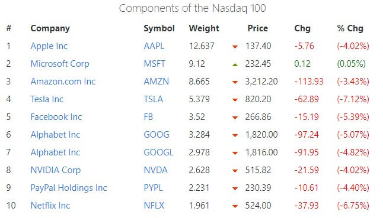Open the GOOG symbol link

[157, 135]
